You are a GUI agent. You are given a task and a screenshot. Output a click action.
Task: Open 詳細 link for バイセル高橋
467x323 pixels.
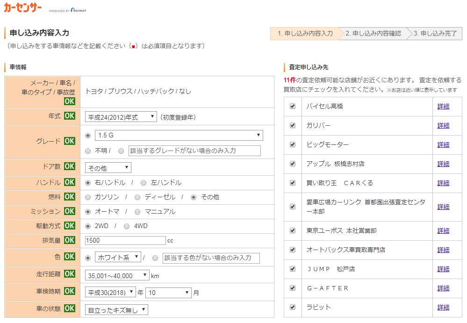coord(443,106)
